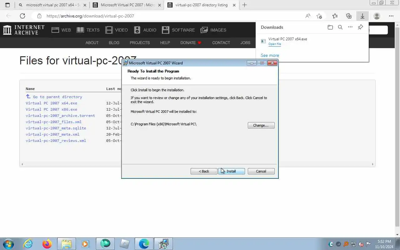Open the browser profile icon
Viewport: 400px width, 250px height.
[x=377, y=16]
